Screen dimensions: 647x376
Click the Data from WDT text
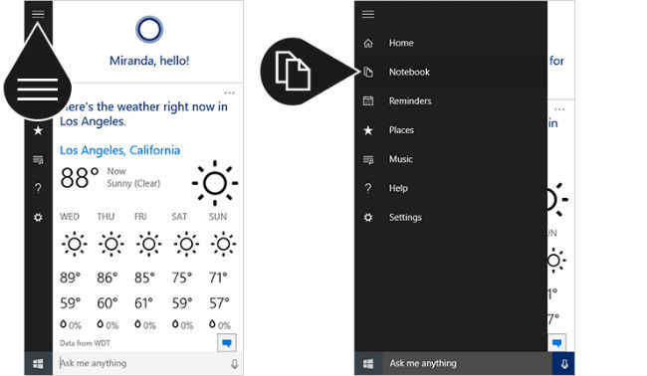[x=85, y=343]
